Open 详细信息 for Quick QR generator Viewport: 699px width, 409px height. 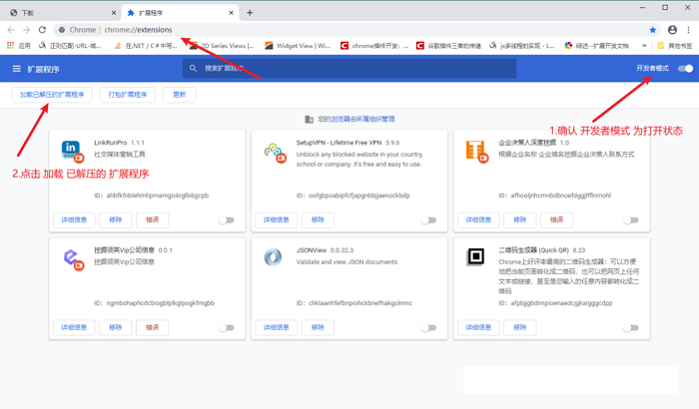tap(478, 327)
